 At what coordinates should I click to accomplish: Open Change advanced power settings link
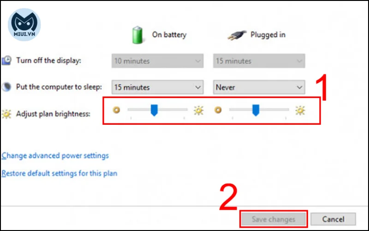coord(55,156)
